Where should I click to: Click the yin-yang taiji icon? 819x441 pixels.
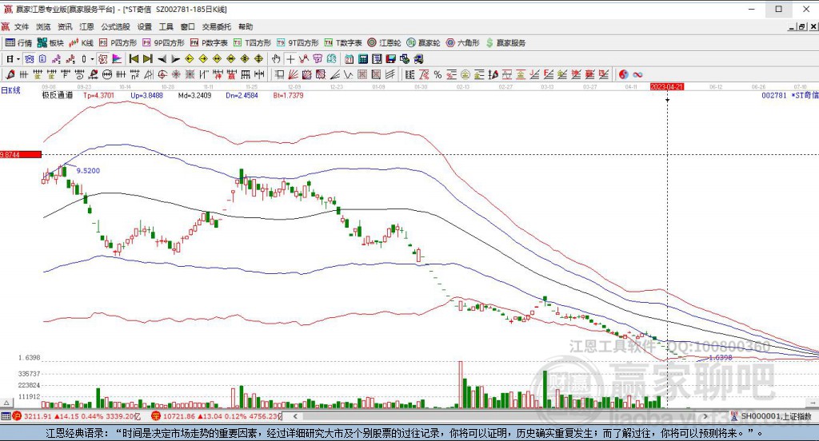pyautogui.click(x=624, y=74)
